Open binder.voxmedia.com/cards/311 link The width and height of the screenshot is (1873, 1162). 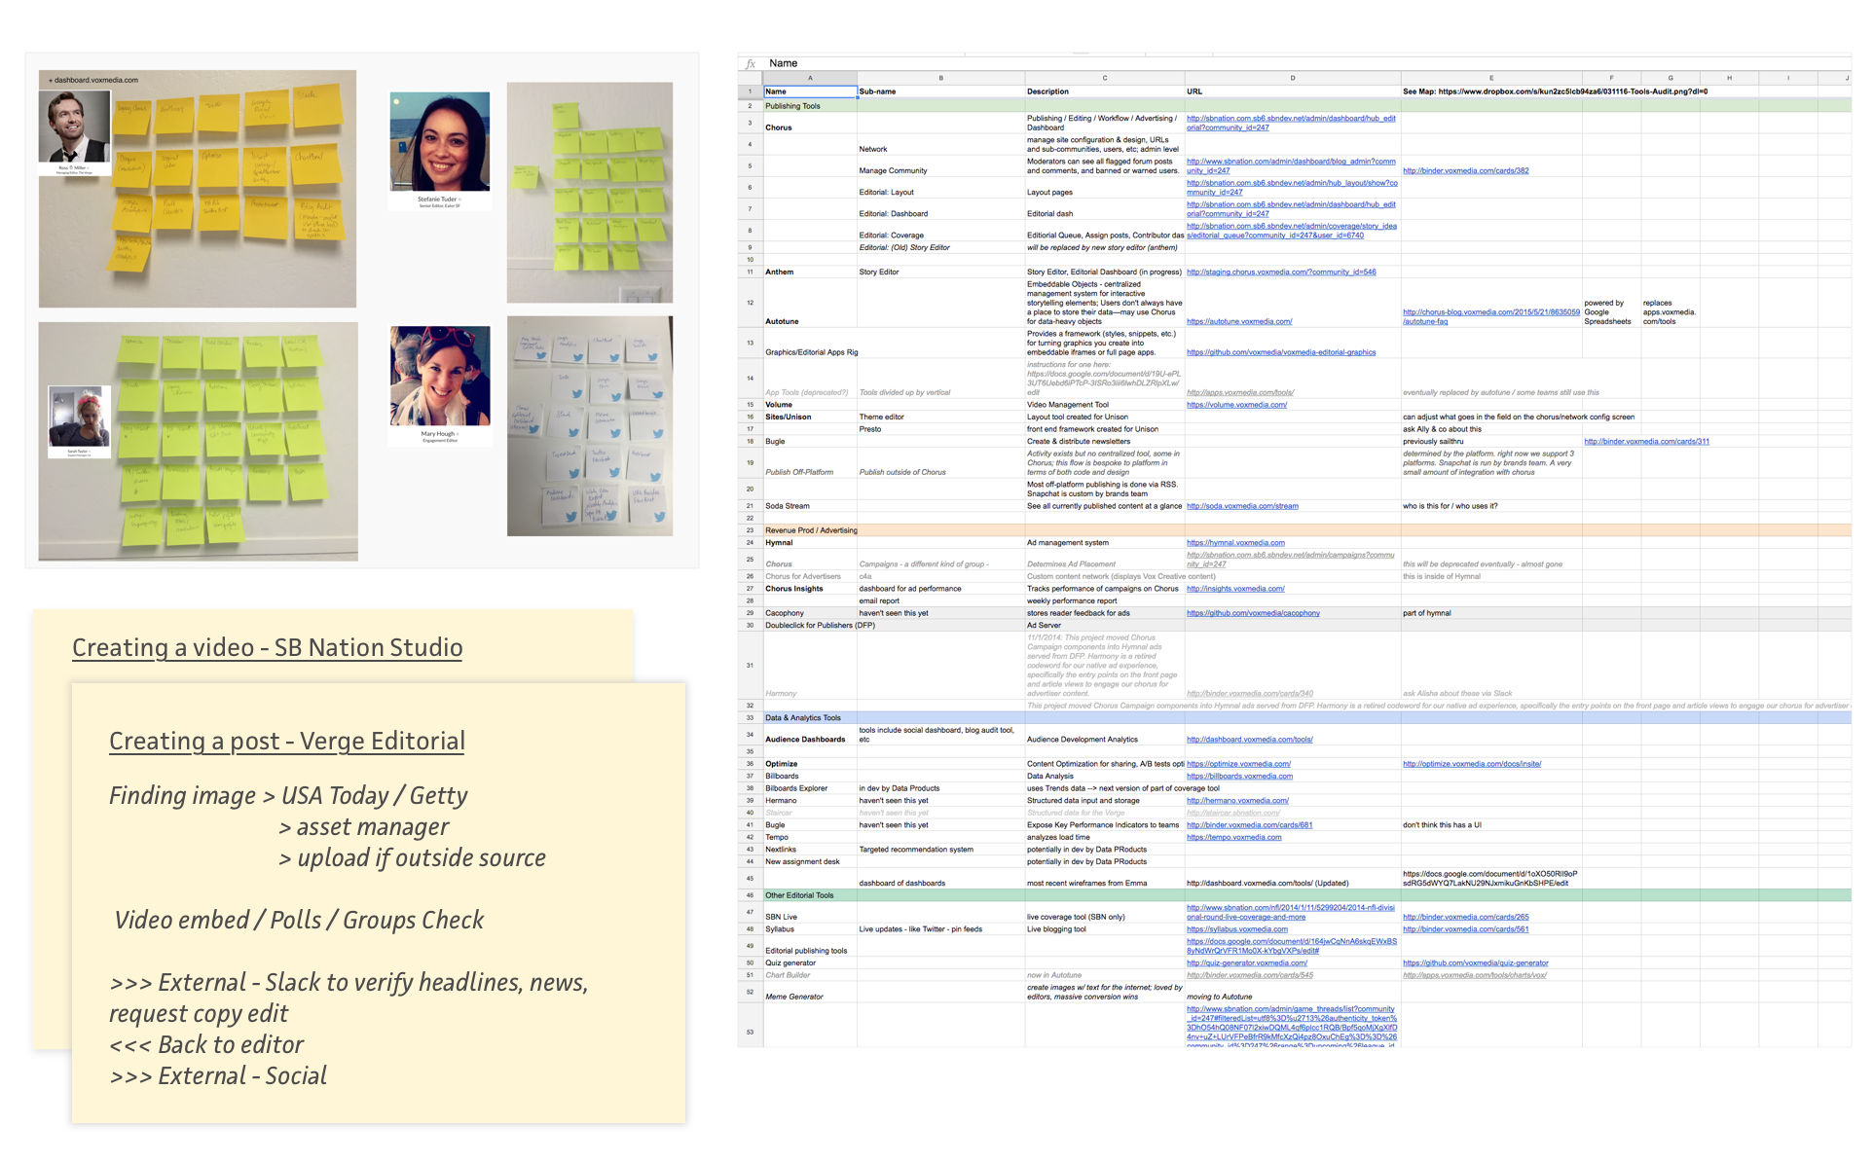tap(1646, 442)
